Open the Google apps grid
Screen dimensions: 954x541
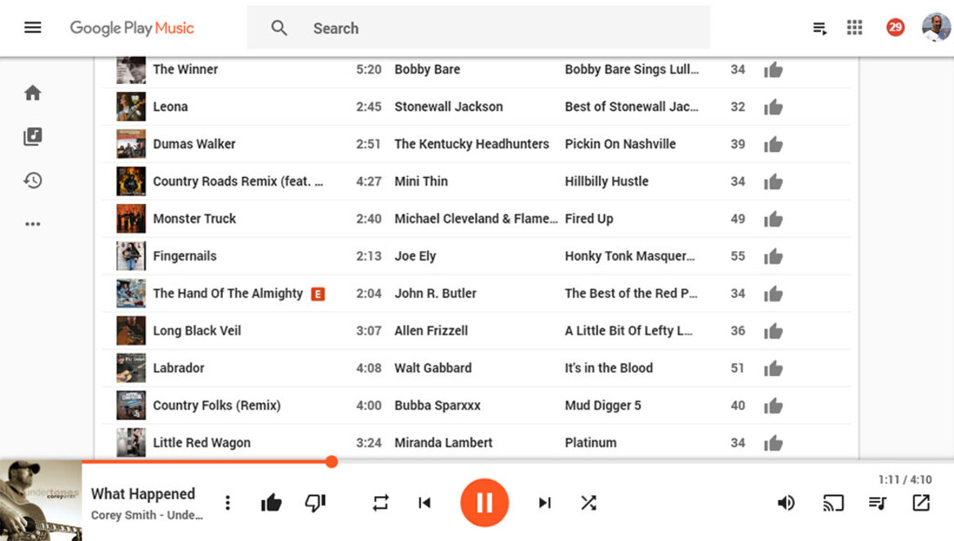[x=854, y=28]
